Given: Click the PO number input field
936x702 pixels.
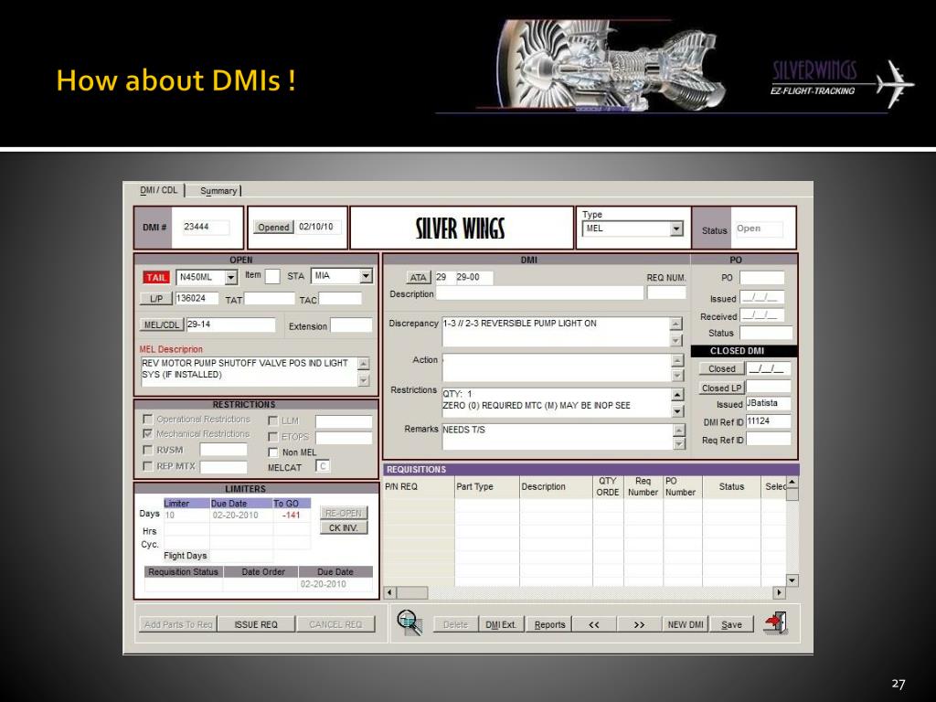Looking at the screenshot, I should click(x=762, y=278).
